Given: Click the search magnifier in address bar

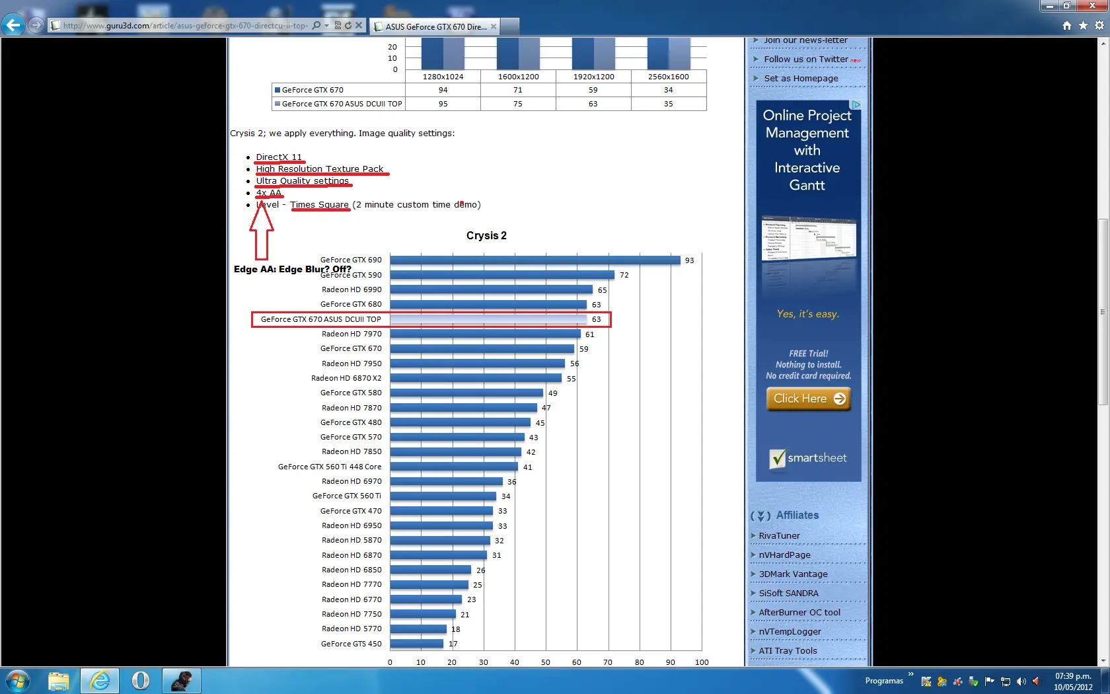Looking at the screenshot, I should [x=316, y=26].
